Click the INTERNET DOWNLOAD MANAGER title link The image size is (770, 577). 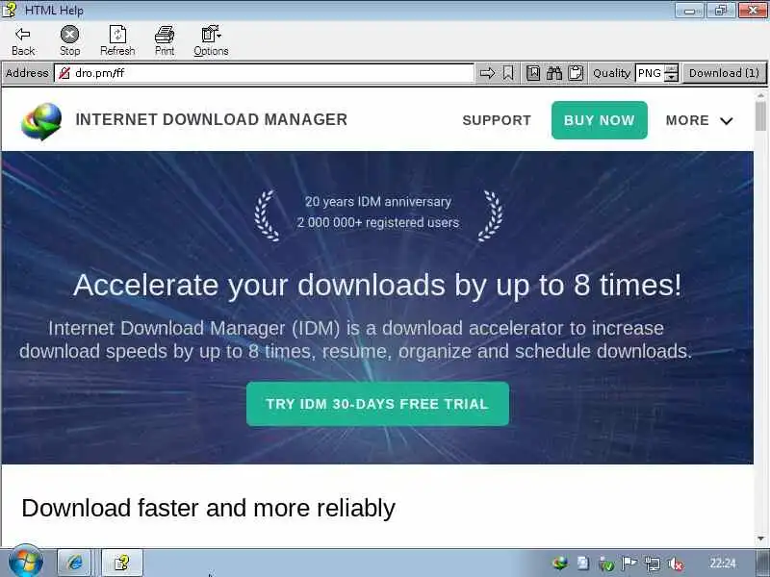(212, 119)
